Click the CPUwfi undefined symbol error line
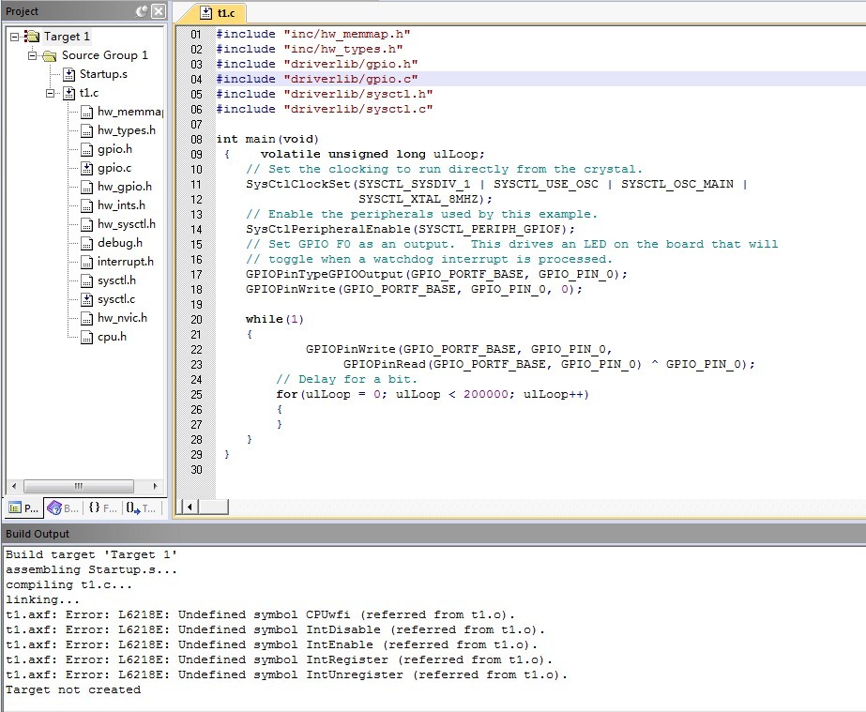Screen dimensions: 866x712 tap(271, 614)
